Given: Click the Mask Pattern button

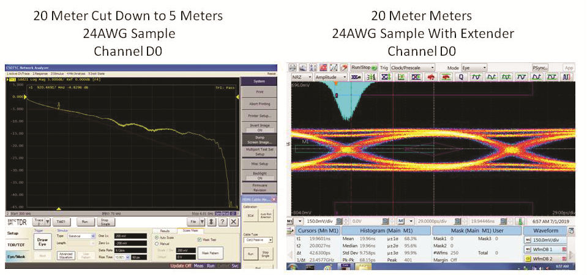Looking at the screenshot, I should (210, 252).
